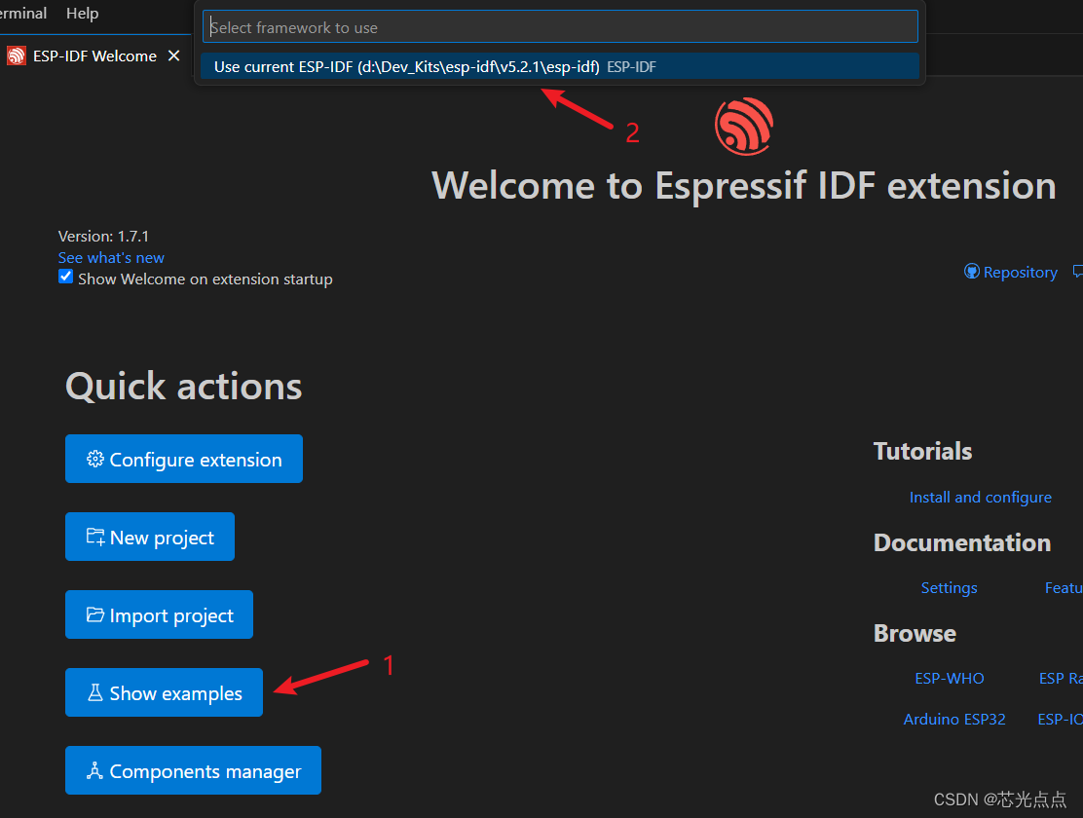This screenshot has width=1083, height=818.
Task: Open the comment icon at the top right
Action: 1078,272
